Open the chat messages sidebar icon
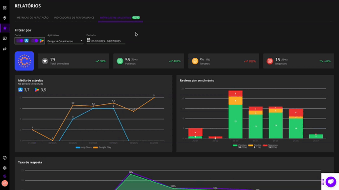This screenshot has width=339, height=190. [x=4, y=39]
